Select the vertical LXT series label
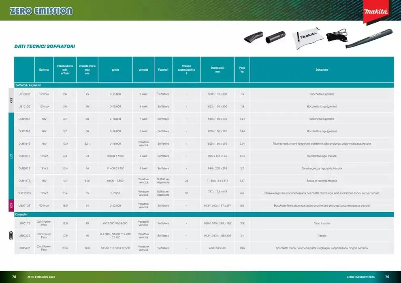 [11, 156]
